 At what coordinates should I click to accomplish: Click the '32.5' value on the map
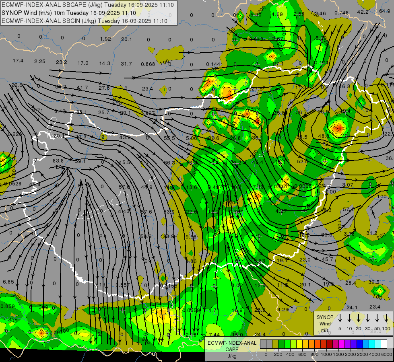[x=374, y=282]
